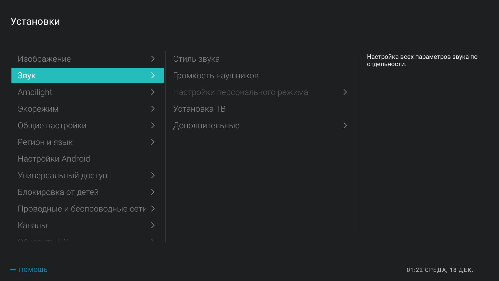The width and height of the screenshot is (499, 281).
Task: Open Настройки Android
Action: point(88,159)
